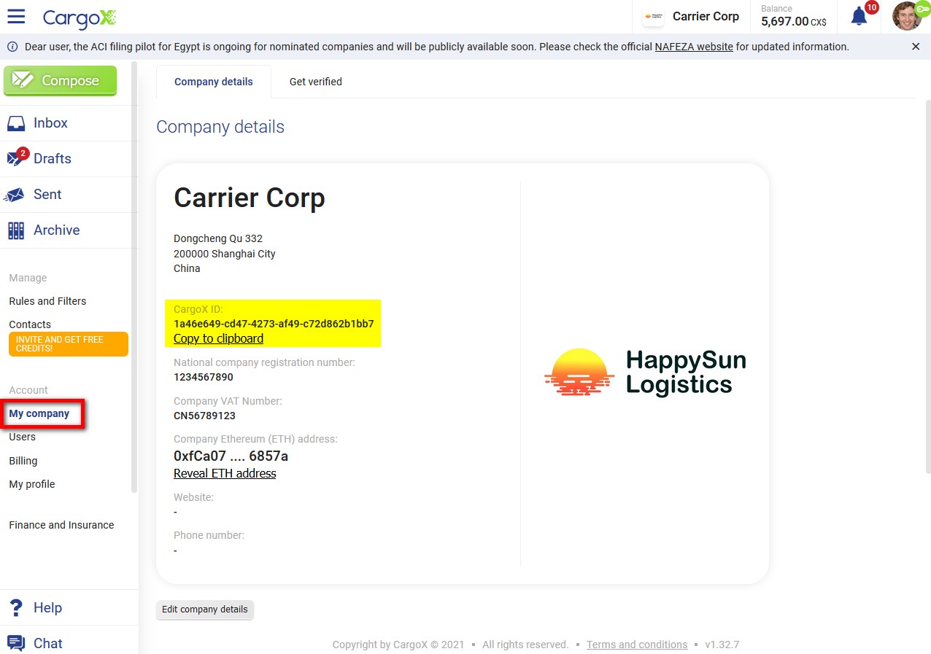The width and height of the screenshot is (931, 654).
Task: Click the ETH address 0xfCa07 .... 6857a
Action: click(x=231, y=456)
